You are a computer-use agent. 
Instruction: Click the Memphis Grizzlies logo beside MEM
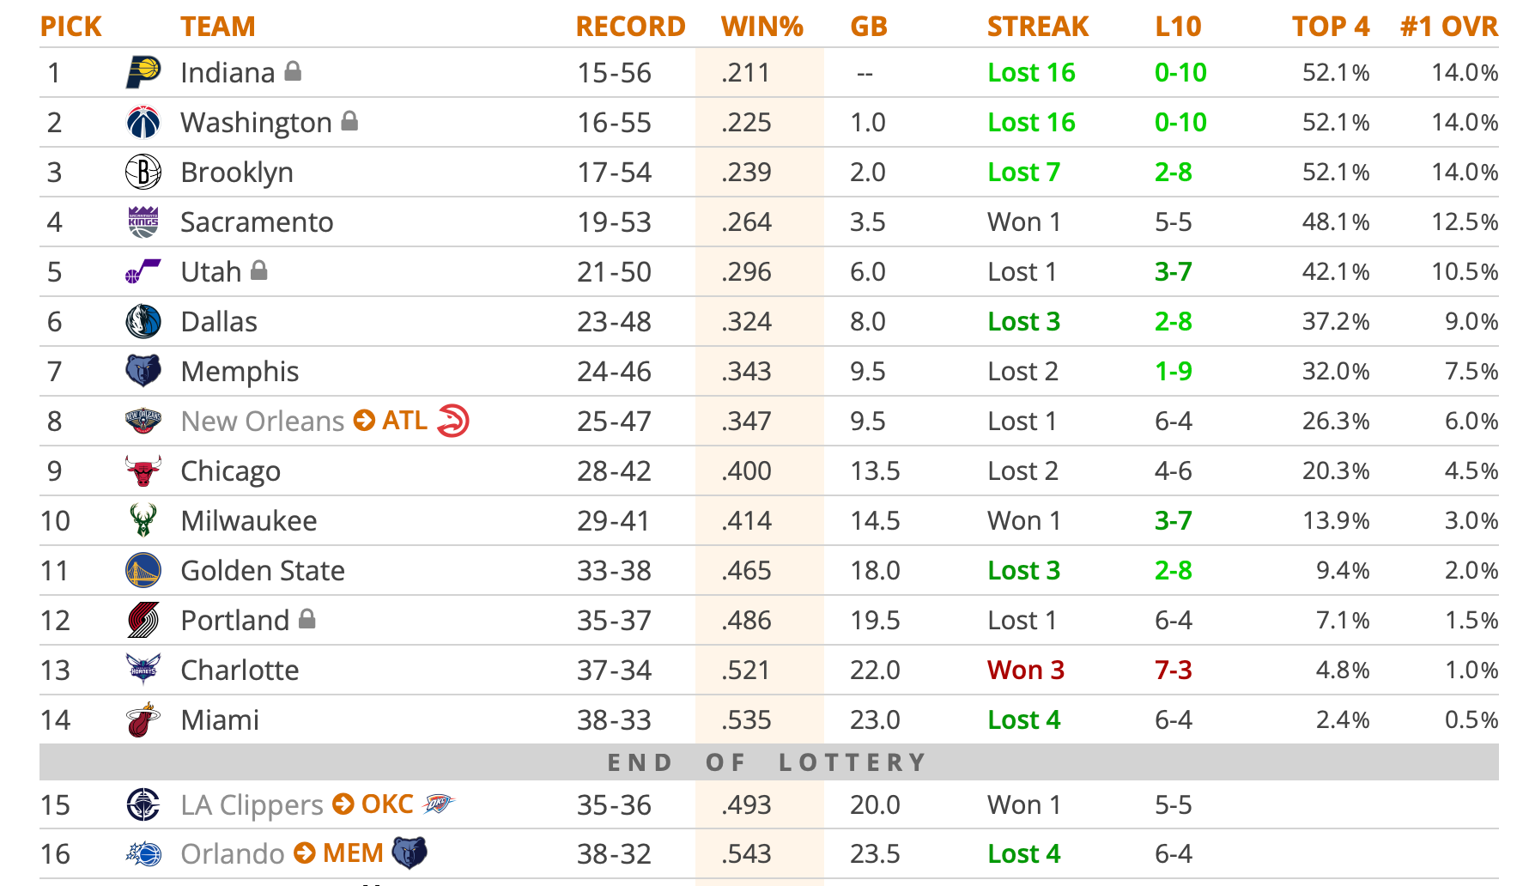pos(410,853)
